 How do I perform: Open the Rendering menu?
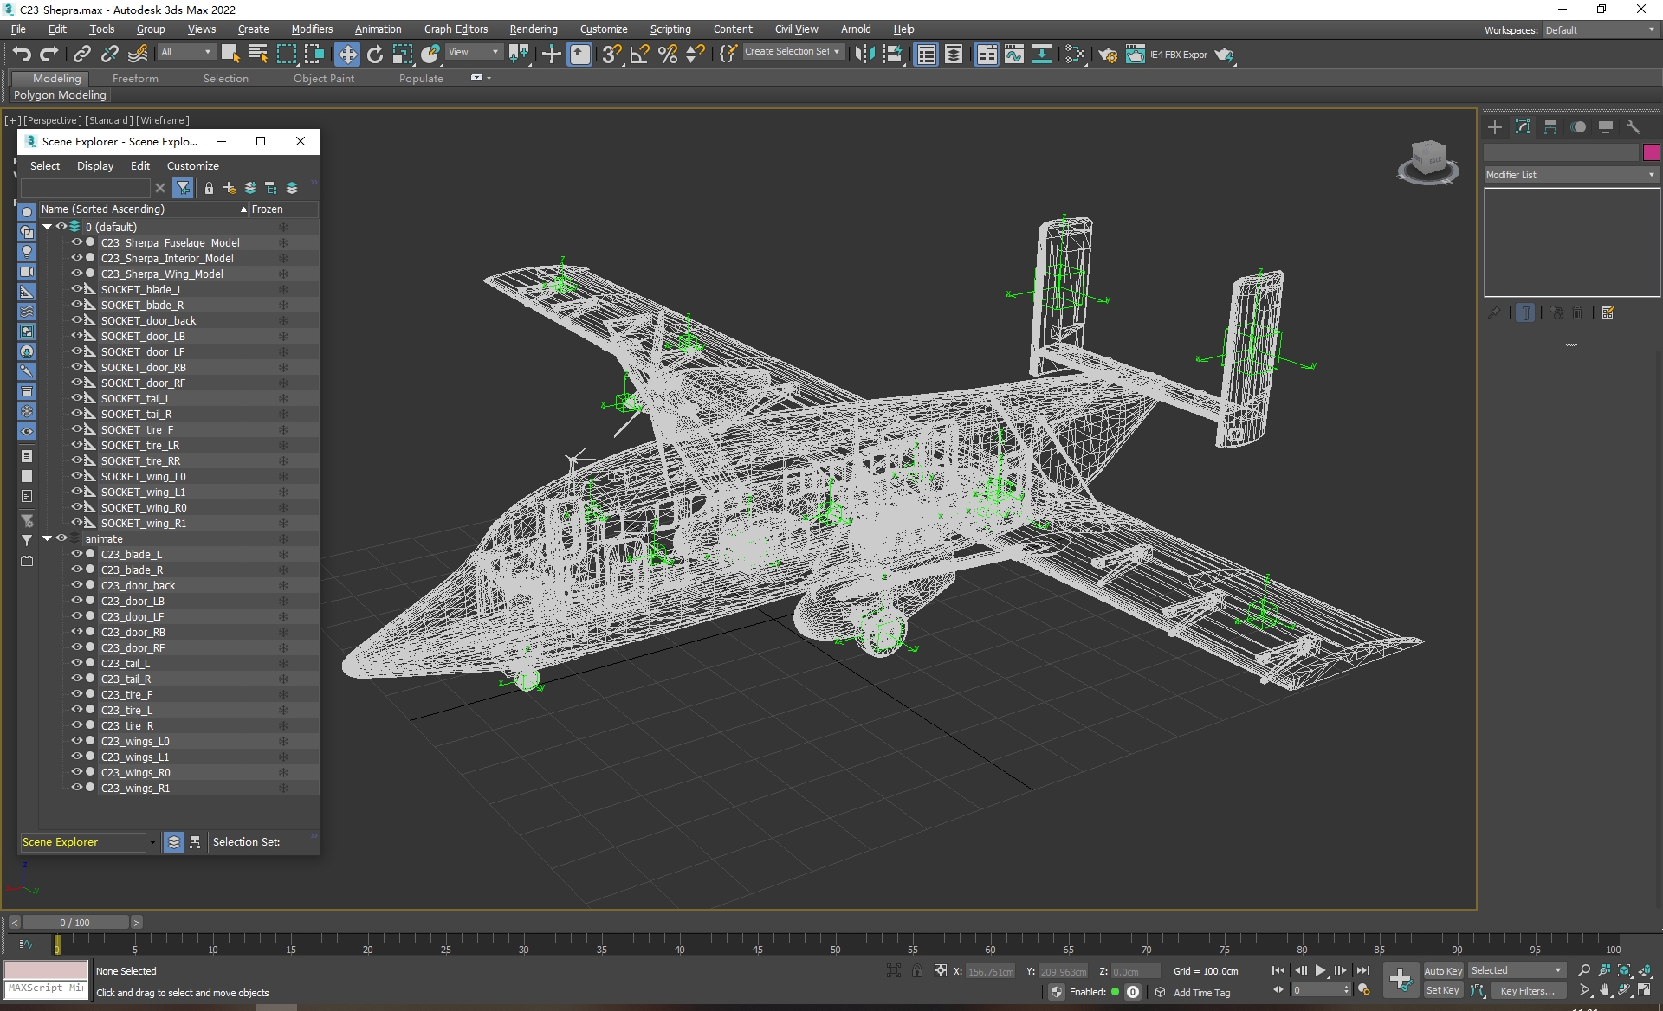[x=533, y=29]
